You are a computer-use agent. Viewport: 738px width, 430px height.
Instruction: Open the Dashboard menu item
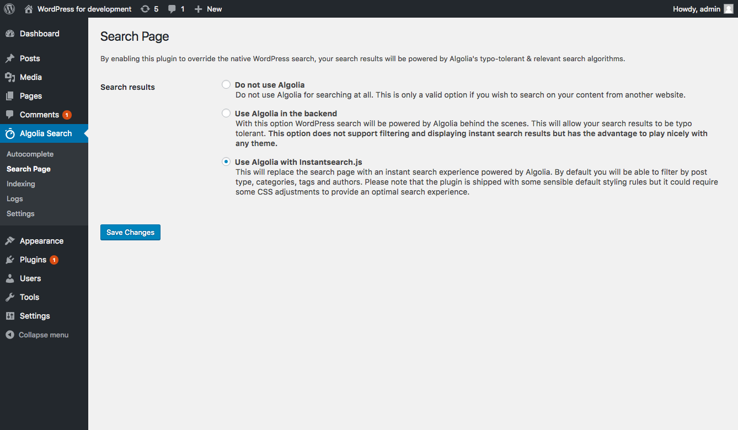click(40, 34)
